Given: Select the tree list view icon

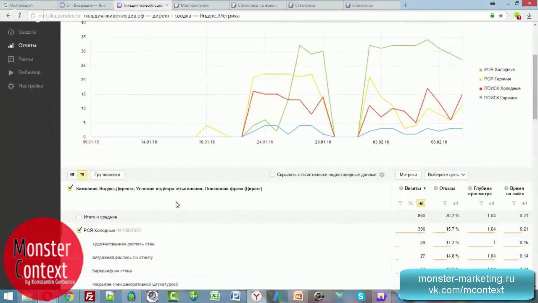Looking at the screenshot, I should coord(82,175).
